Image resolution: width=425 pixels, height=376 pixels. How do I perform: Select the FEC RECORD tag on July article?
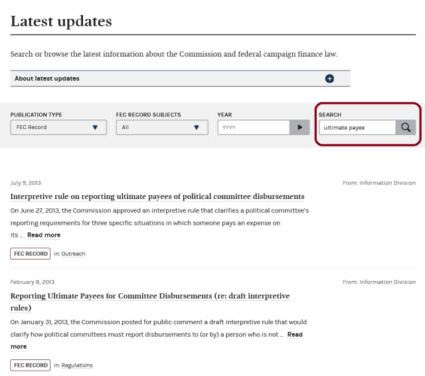click(x=30, y=254)
